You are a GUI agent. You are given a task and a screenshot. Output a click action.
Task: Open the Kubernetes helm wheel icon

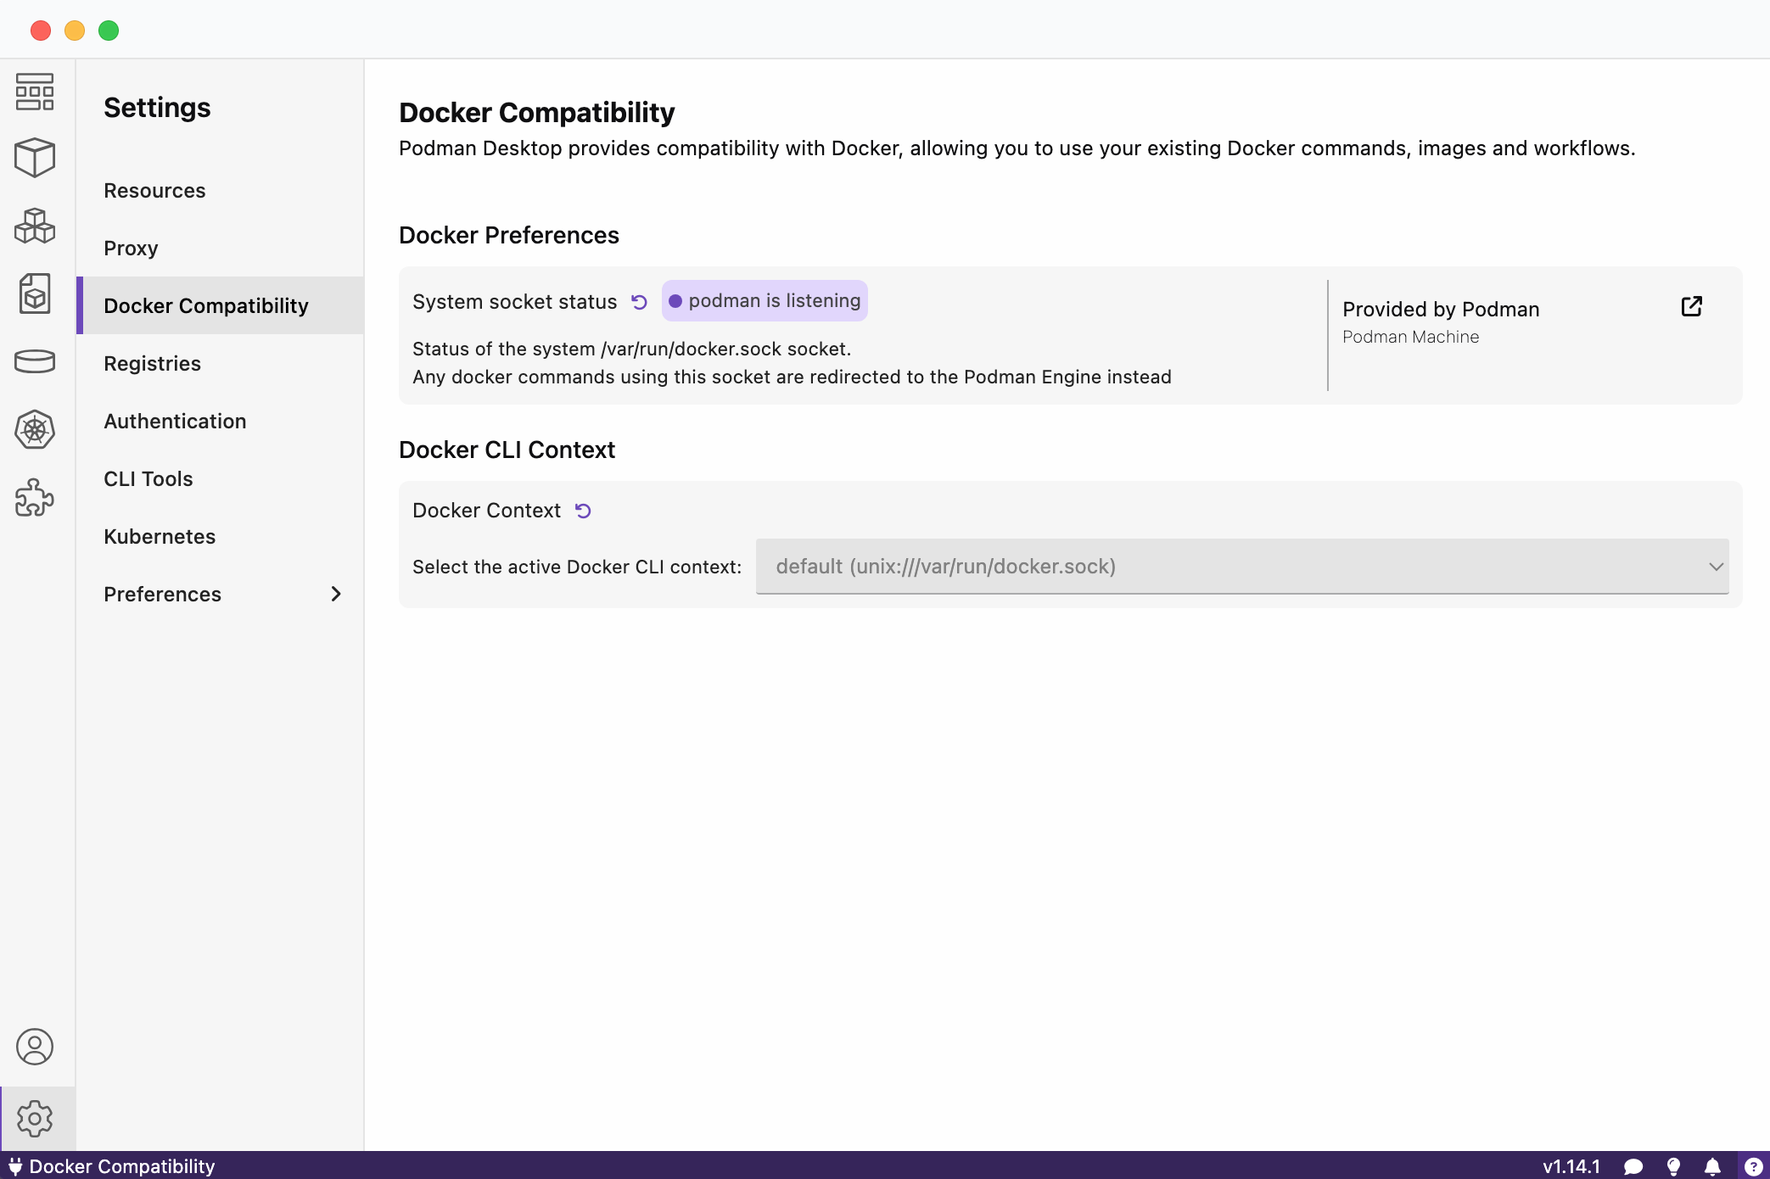[x=35, y=429]
